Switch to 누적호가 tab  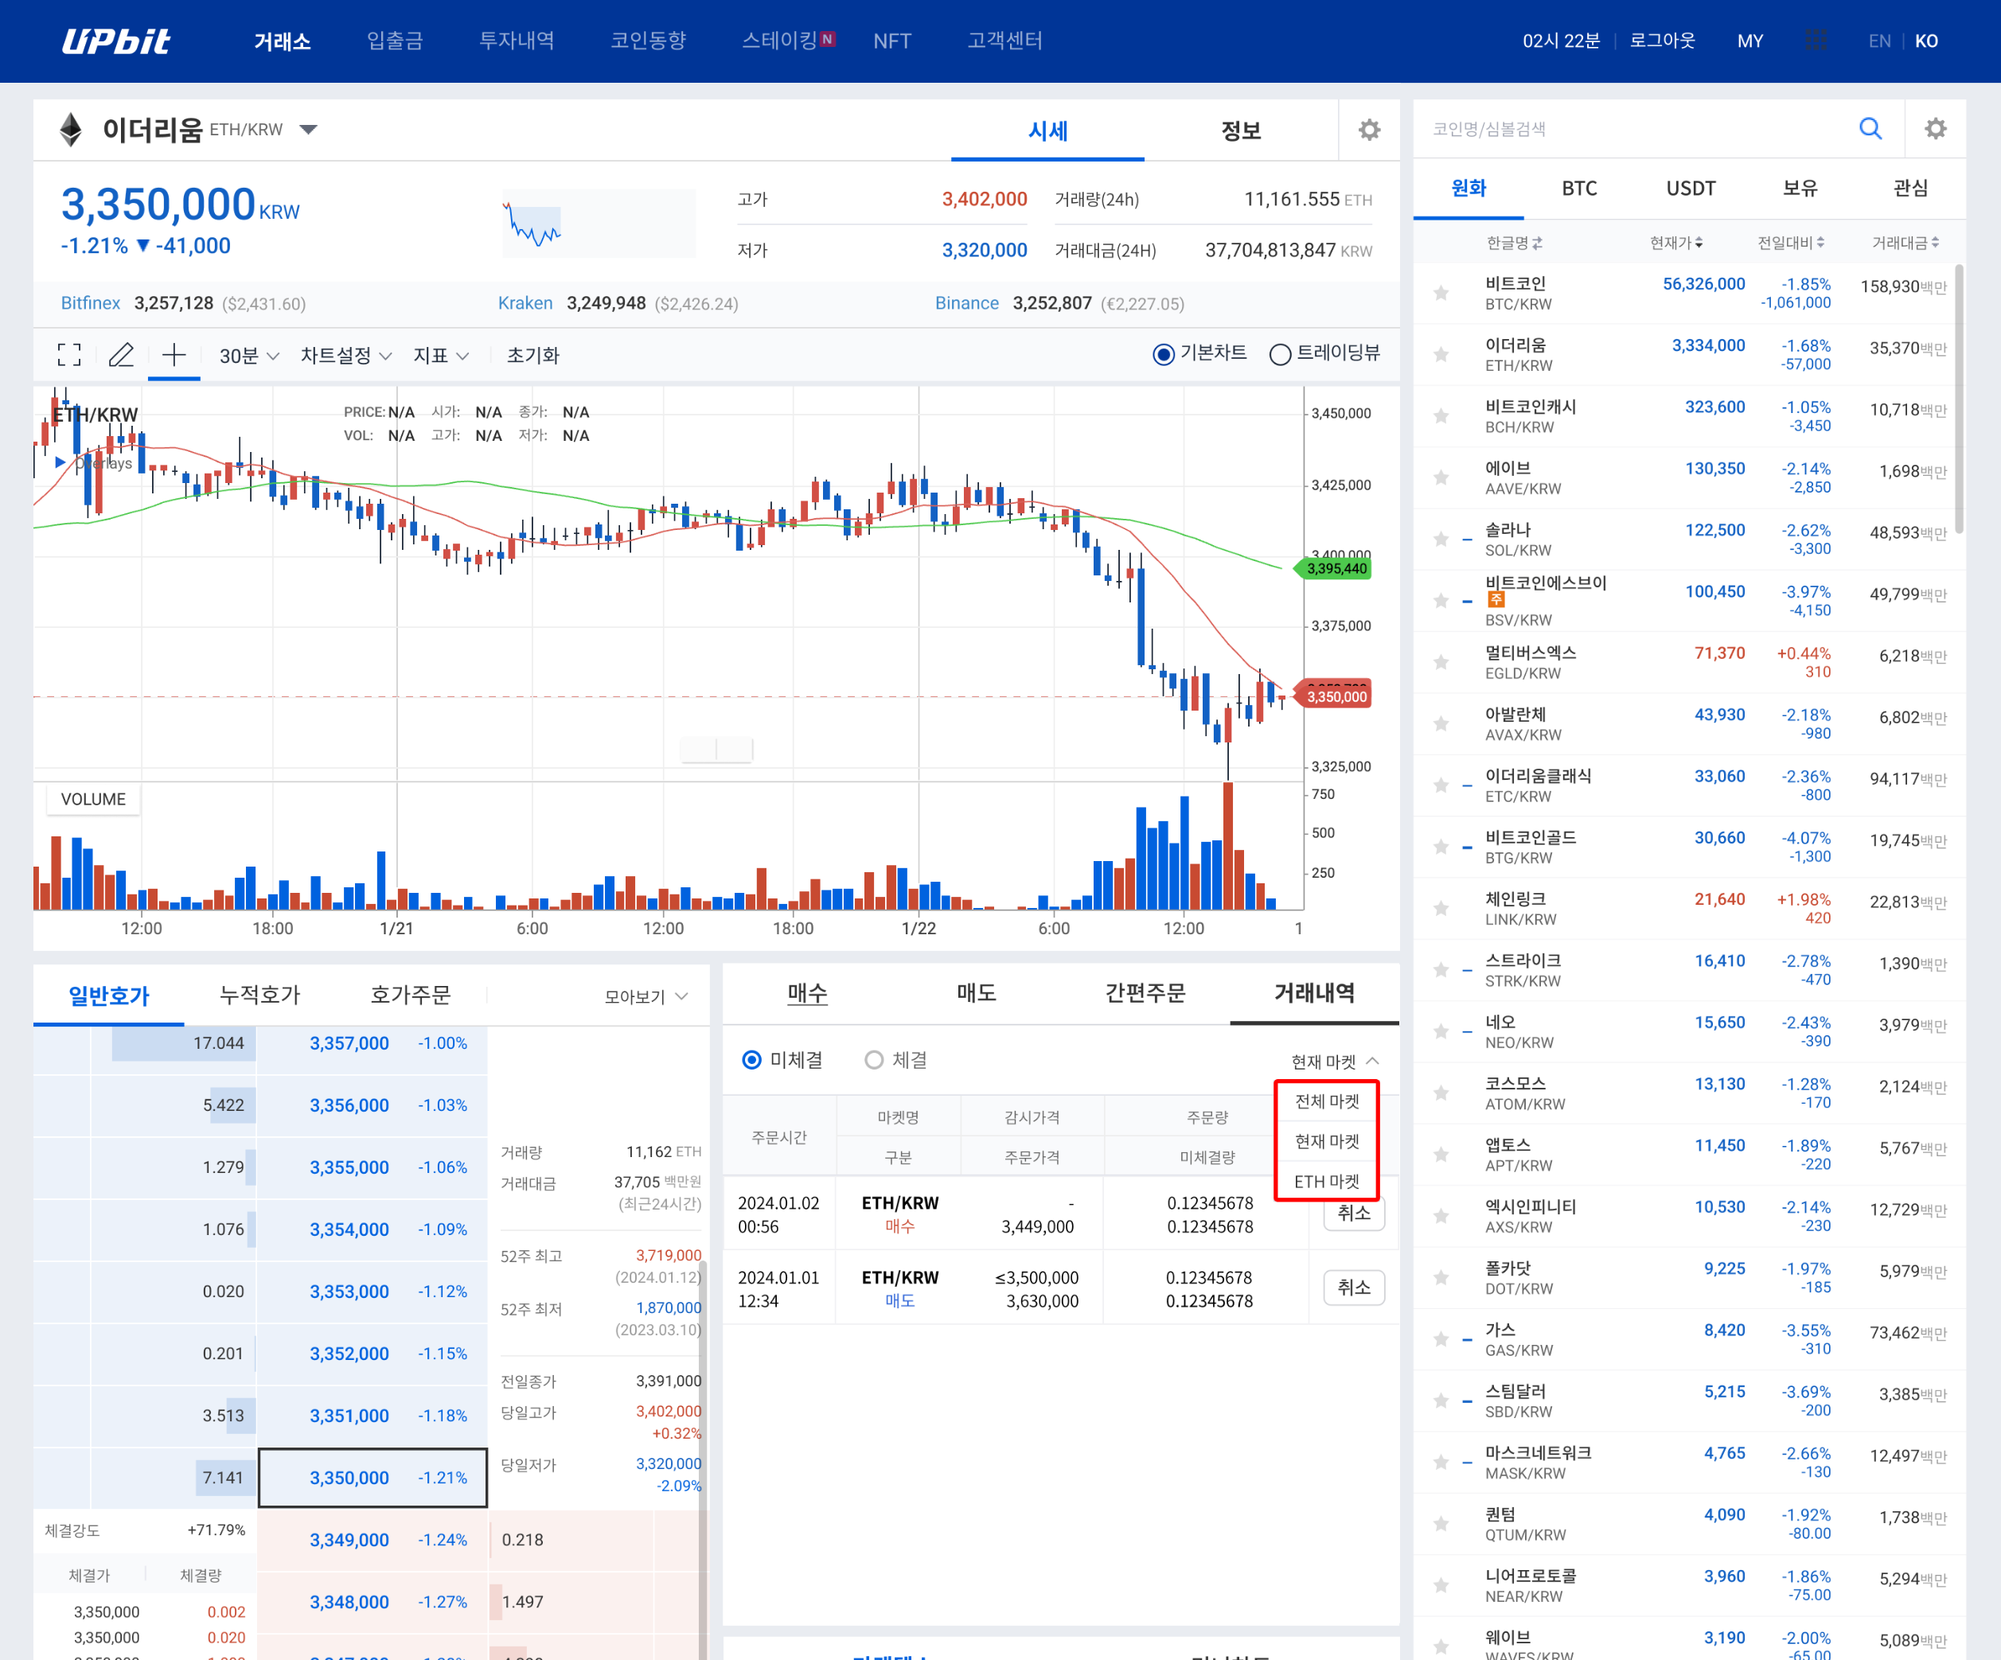[x=259, y=996]
